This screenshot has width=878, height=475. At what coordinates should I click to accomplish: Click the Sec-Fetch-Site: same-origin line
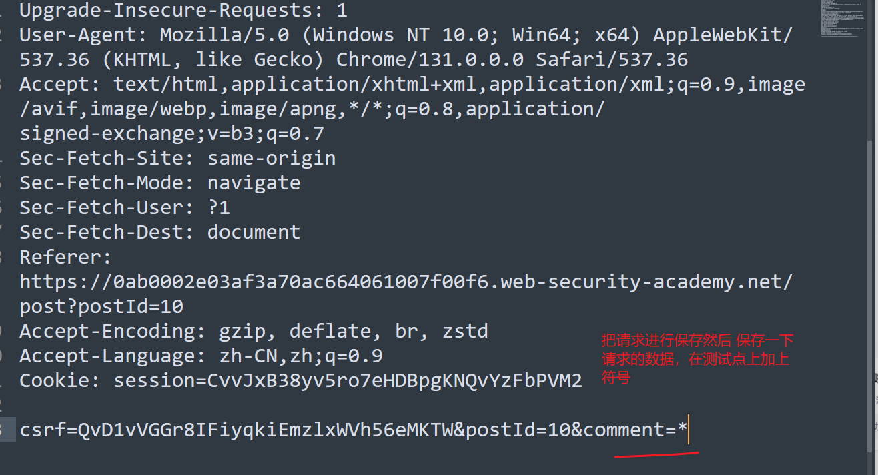pyautogui.click(x=177, y=159)
